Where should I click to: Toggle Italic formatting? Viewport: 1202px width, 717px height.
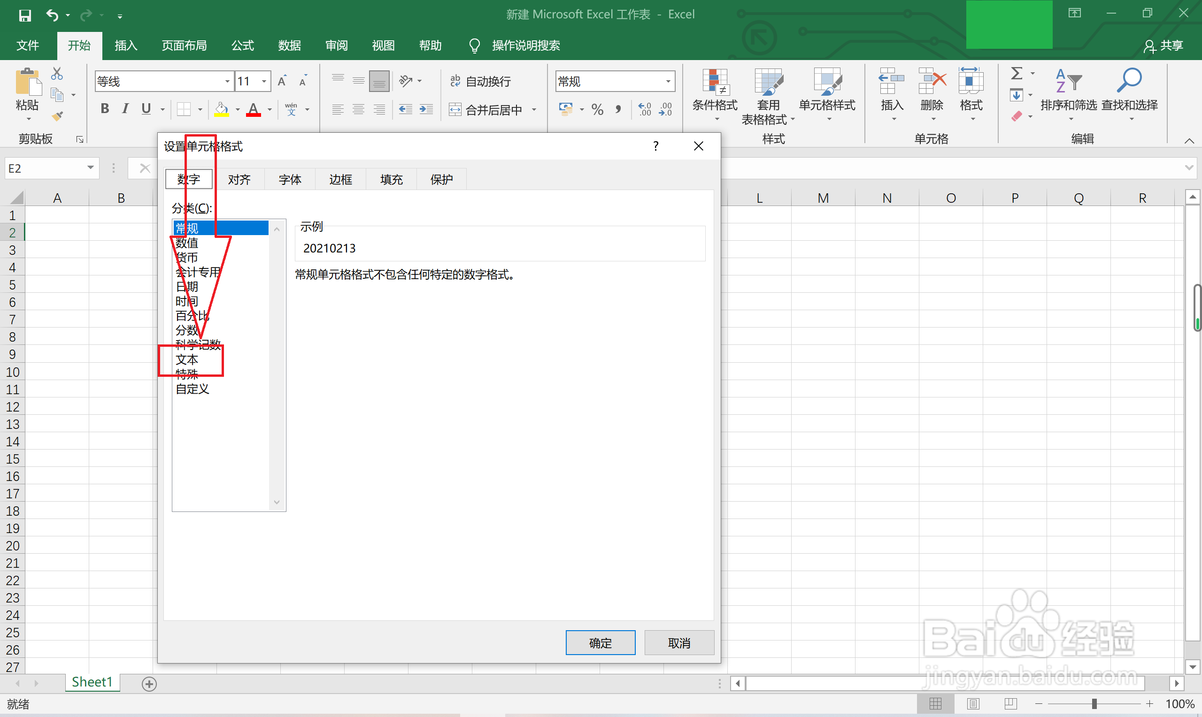(125, 109)
